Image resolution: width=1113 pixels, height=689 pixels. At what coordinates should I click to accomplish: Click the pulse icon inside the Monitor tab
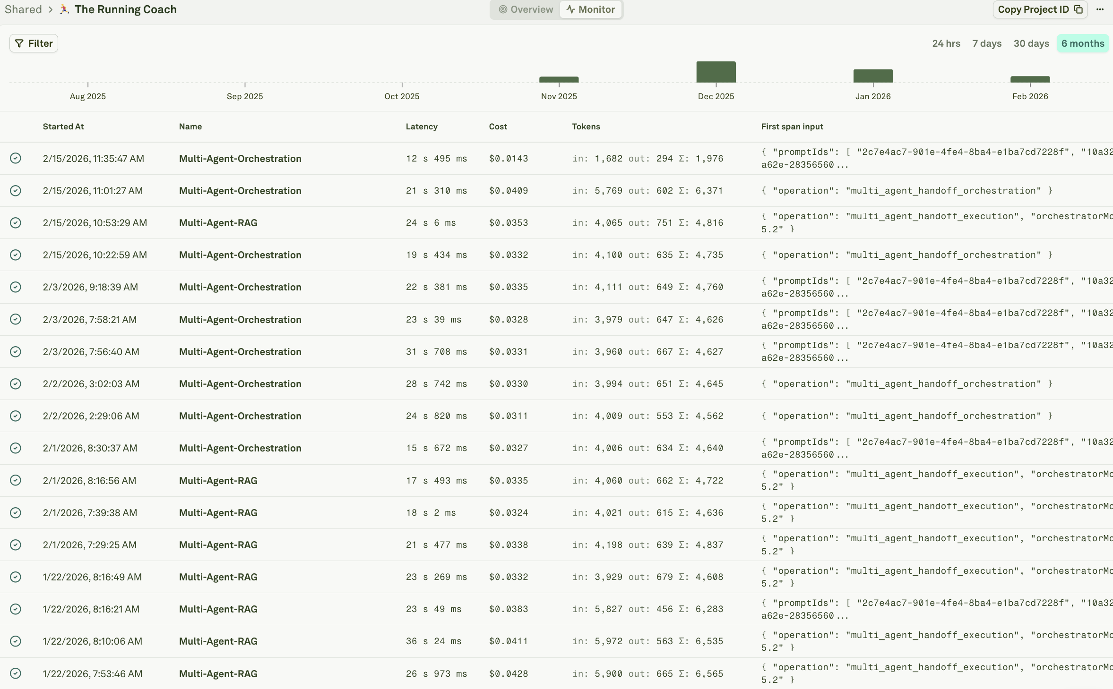point(571,9)
